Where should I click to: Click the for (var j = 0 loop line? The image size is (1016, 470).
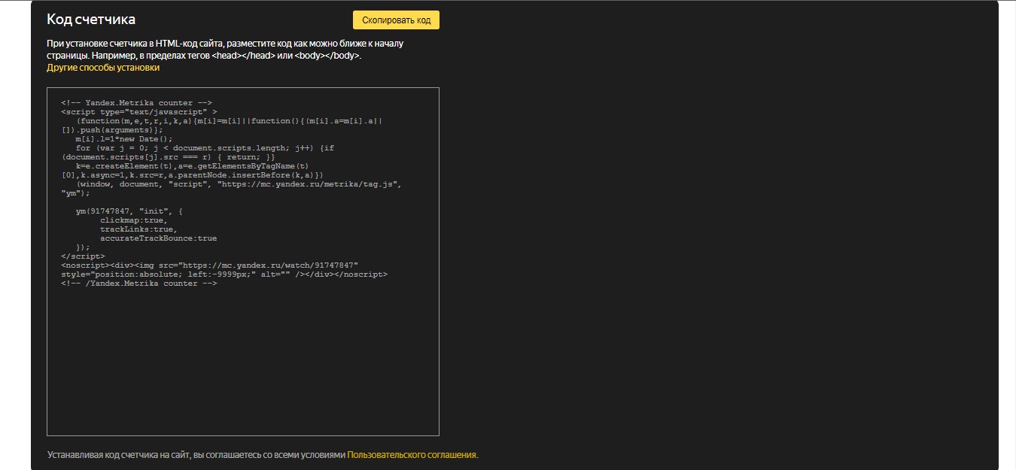(x=205, y=148)
